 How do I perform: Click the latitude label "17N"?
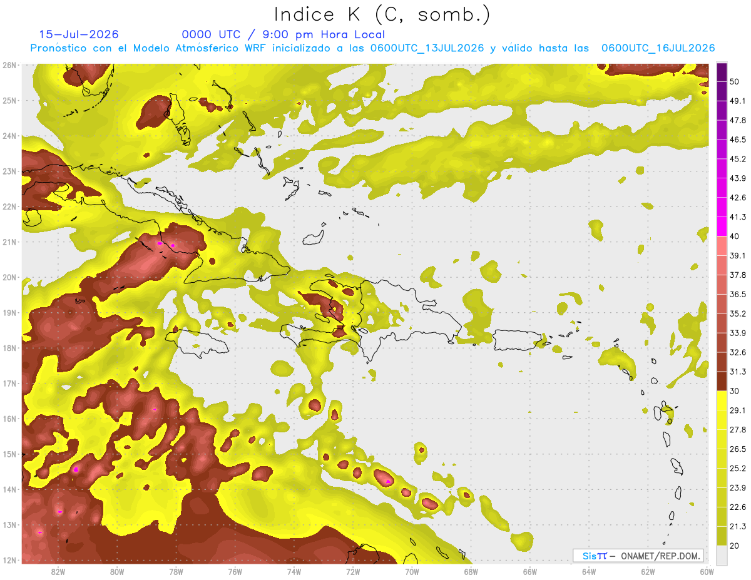[x=9, y=384]
